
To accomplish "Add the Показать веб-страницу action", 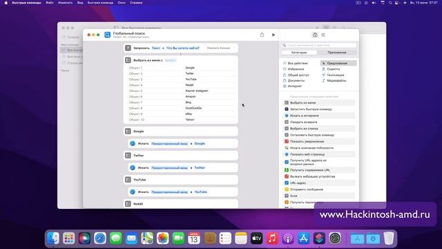I will tap(319, 154).
